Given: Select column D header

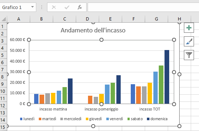Looking at the screenshot, I should coord(87,19).
